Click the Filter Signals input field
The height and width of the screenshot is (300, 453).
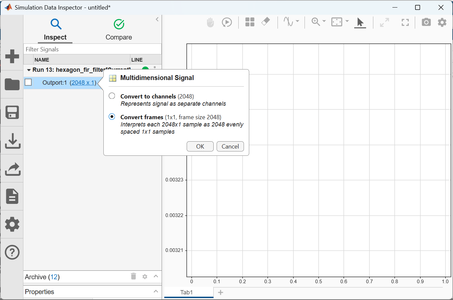[x=93, y=49]
